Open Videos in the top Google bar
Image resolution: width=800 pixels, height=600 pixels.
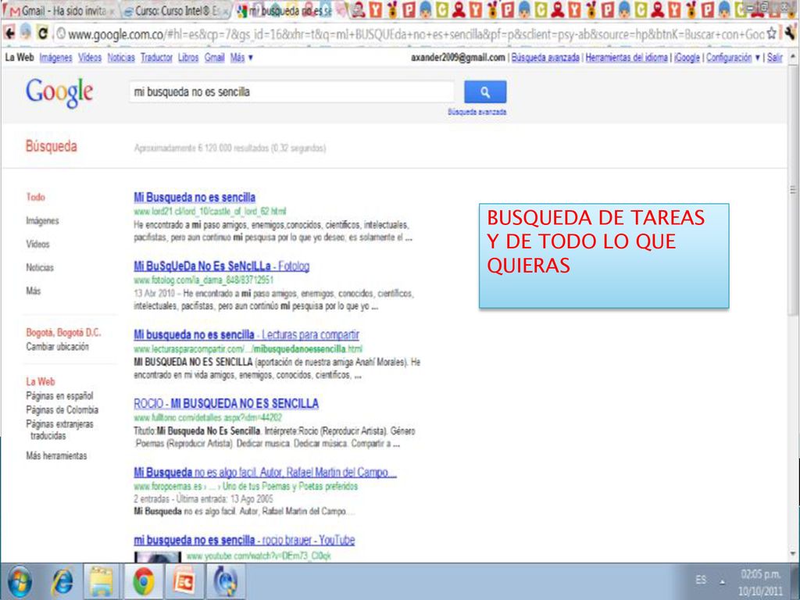90,58
